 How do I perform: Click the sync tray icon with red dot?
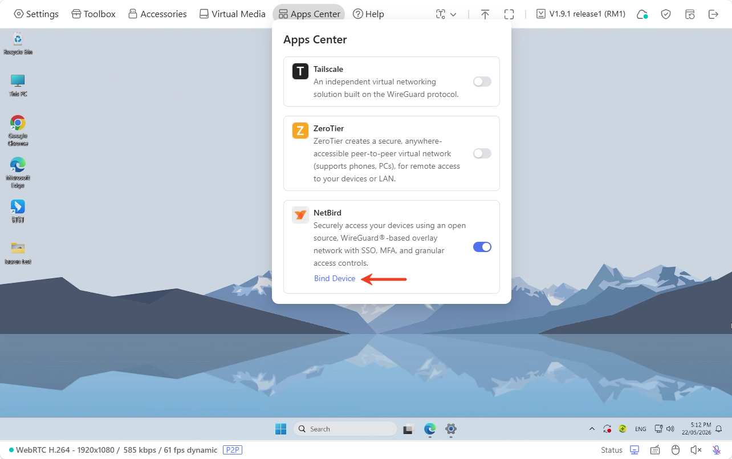click(x=608, y=429)
